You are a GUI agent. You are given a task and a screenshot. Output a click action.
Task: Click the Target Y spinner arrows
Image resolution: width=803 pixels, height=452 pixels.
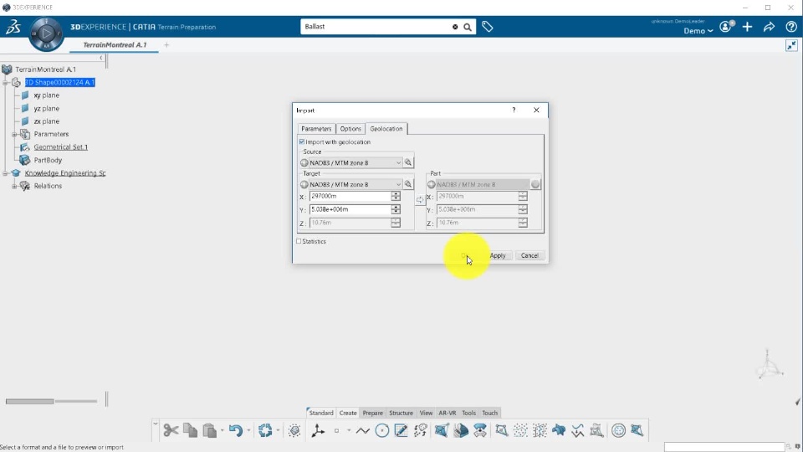(396, 209)
